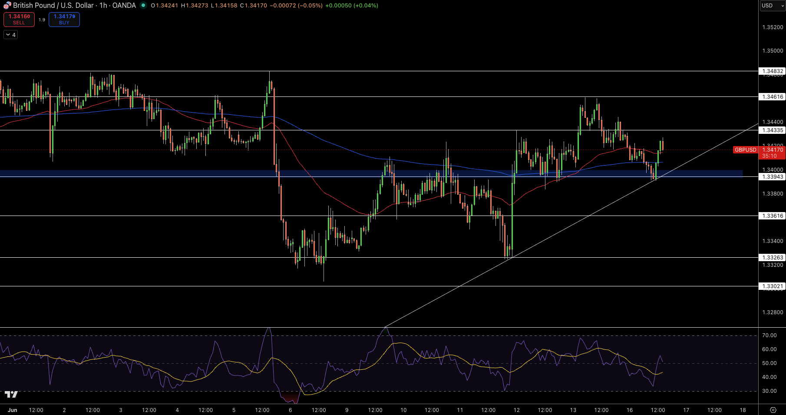Viewport: 786px width, 415px height.
Task: Click day 13 on the time axis
Action: [x=573, y=410]
